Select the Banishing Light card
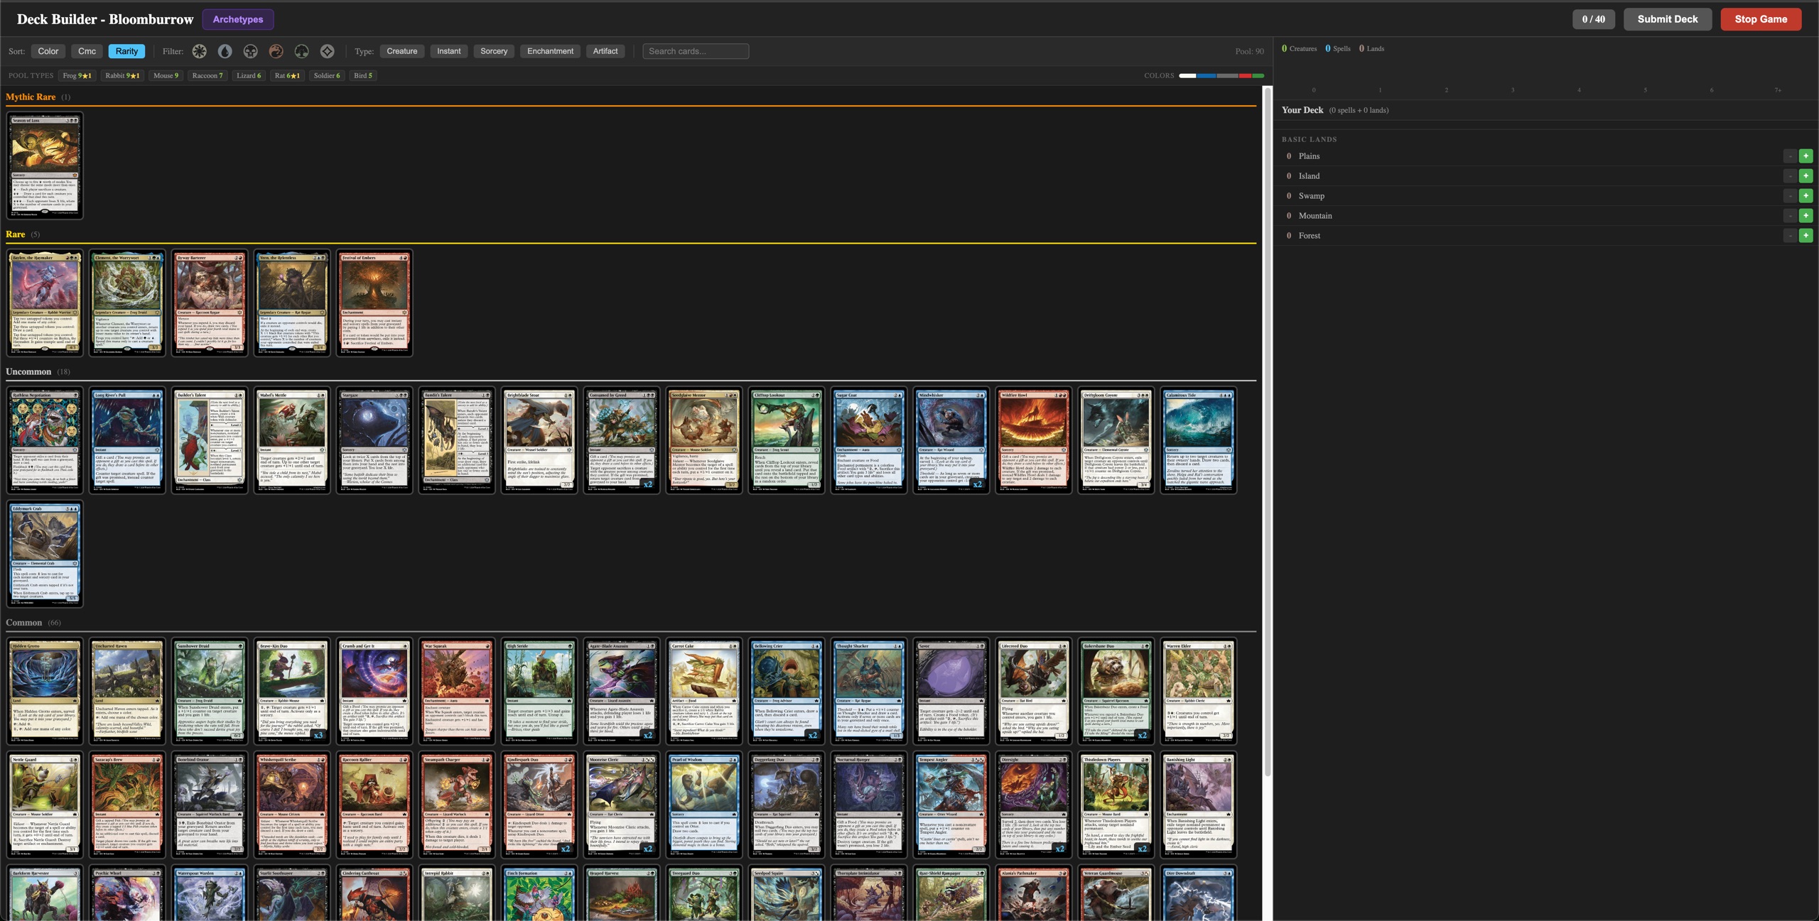This screenshot has width=1819, height=921. click(1199, 805)
